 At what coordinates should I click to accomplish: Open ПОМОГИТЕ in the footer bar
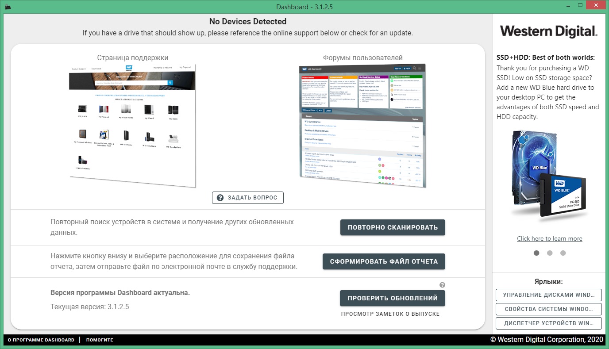(x=100, y=340)
